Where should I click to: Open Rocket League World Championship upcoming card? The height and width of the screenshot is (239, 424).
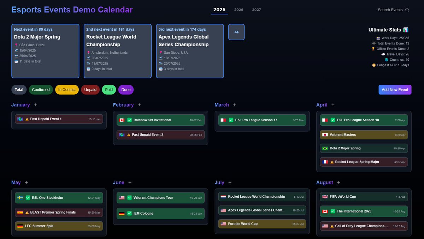pos(118,51)
